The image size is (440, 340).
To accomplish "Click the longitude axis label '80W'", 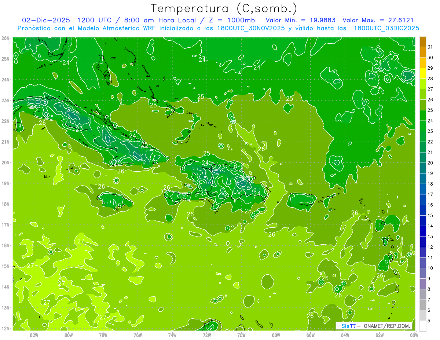I will [x=69, y=335].
